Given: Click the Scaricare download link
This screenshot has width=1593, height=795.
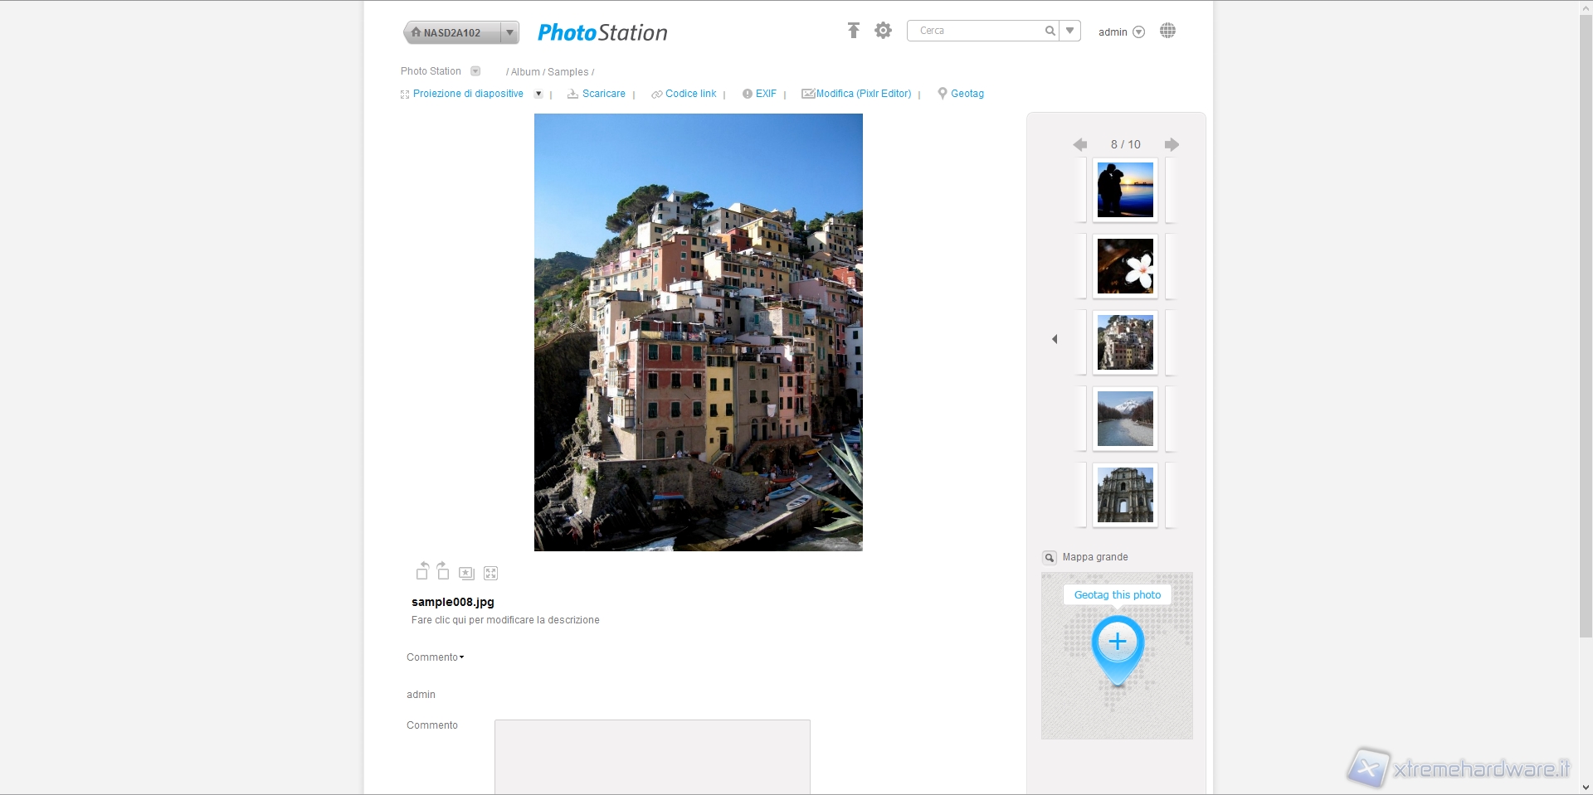Looking at the screenshot, I should 603,94.
